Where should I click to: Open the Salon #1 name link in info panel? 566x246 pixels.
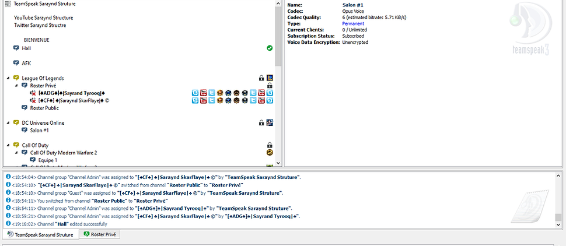pyautogui.click(x=352, y=5)
